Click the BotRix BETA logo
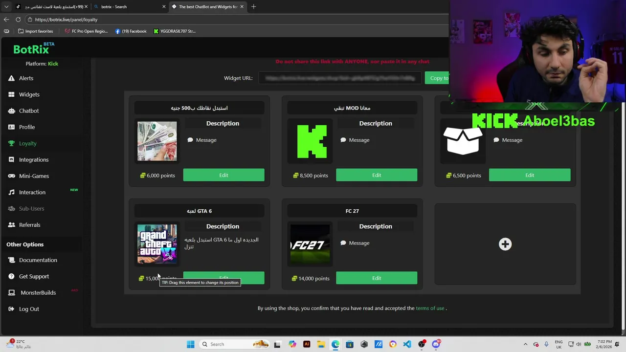Screen dimensions: 626x352 click(x=34, y=48)
